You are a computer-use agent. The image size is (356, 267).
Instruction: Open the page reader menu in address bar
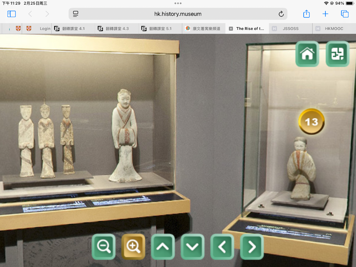click(75, 14)
